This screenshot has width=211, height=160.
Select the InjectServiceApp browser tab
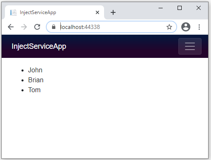click(55, 12)
